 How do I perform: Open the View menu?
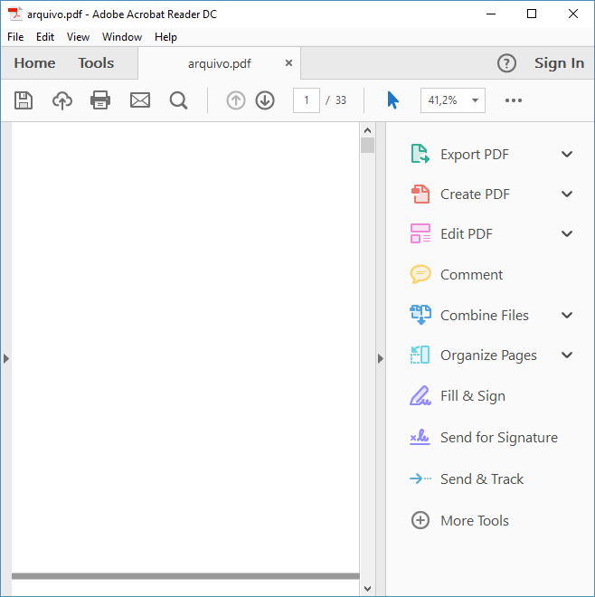78,37
